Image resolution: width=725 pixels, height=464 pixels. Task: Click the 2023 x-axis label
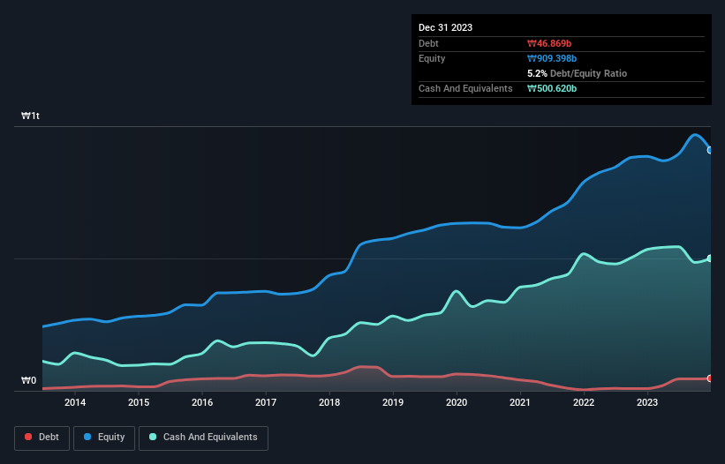[647, 402]
